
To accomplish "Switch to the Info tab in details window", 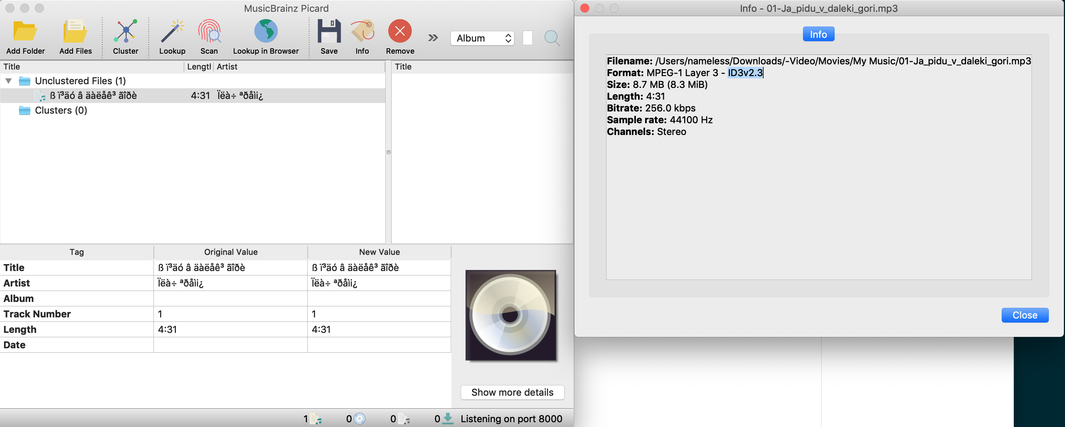I will pyautogui.click(x=818, y=34).
